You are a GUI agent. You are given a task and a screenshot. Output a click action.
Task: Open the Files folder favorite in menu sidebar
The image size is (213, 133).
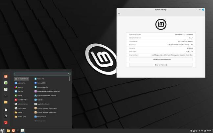6,102
